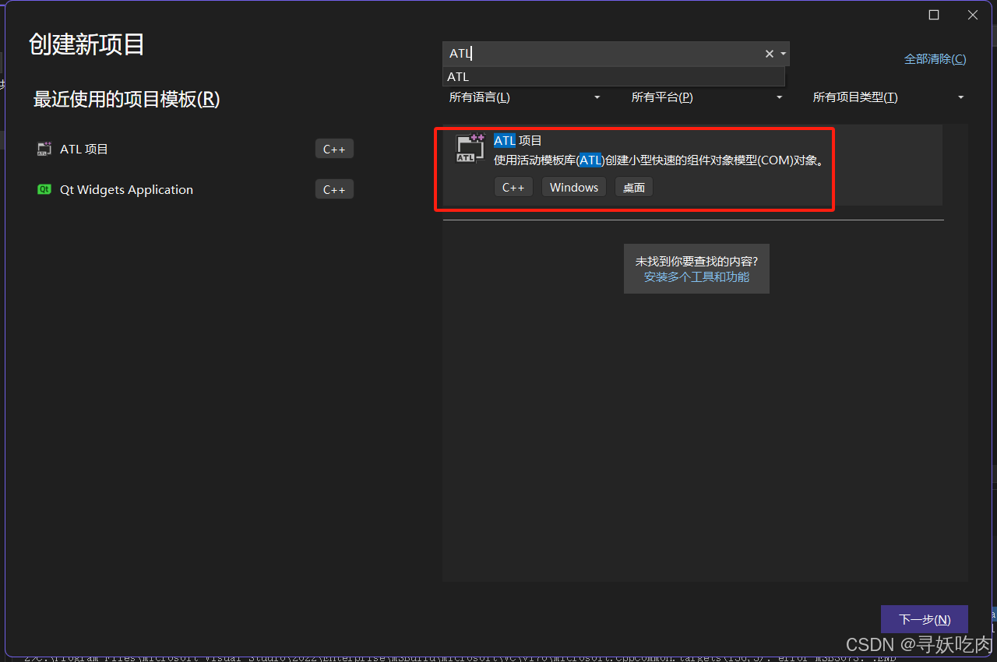This screenshot has height=662, width=997.
Task: Maximize the create new project dialog
Action: (934, 15)
